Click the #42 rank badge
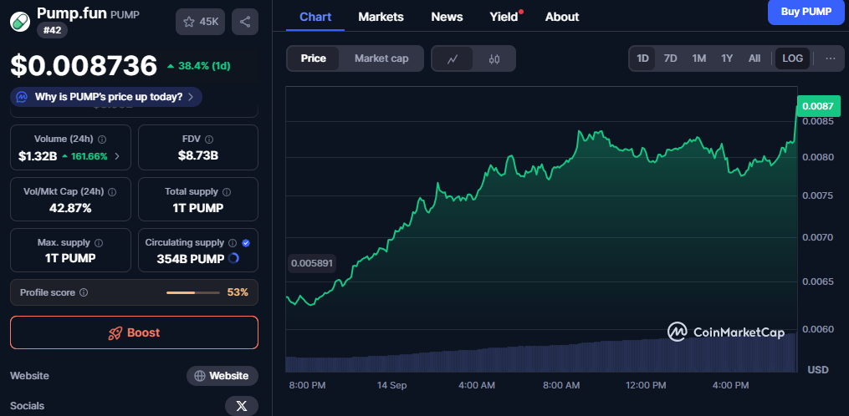This screenshot has height=416, width=849. tap(52, 30)
